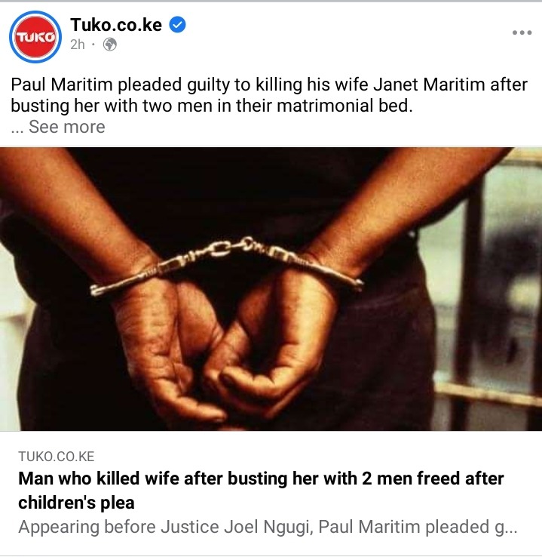Click the 'children's plea' headline line
The width and height of the screenshot is (542, 557).
[x=76, y=503]
